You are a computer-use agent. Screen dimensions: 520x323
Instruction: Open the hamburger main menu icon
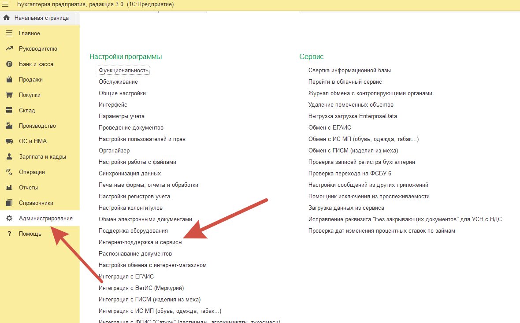[x=6, y=4]
